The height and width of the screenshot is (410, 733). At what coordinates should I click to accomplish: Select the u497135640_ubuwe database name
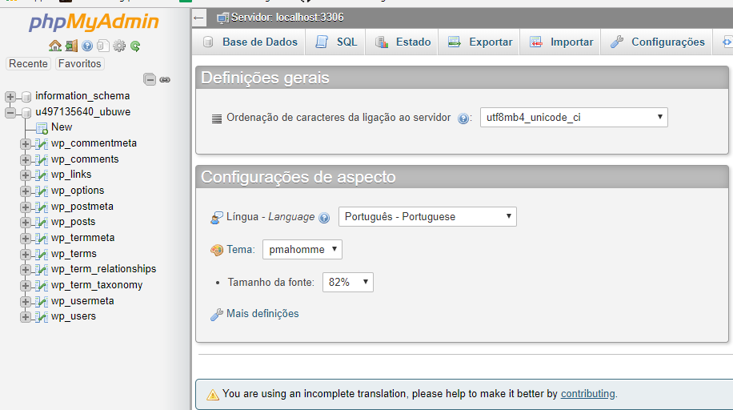(x=82, y=112)
